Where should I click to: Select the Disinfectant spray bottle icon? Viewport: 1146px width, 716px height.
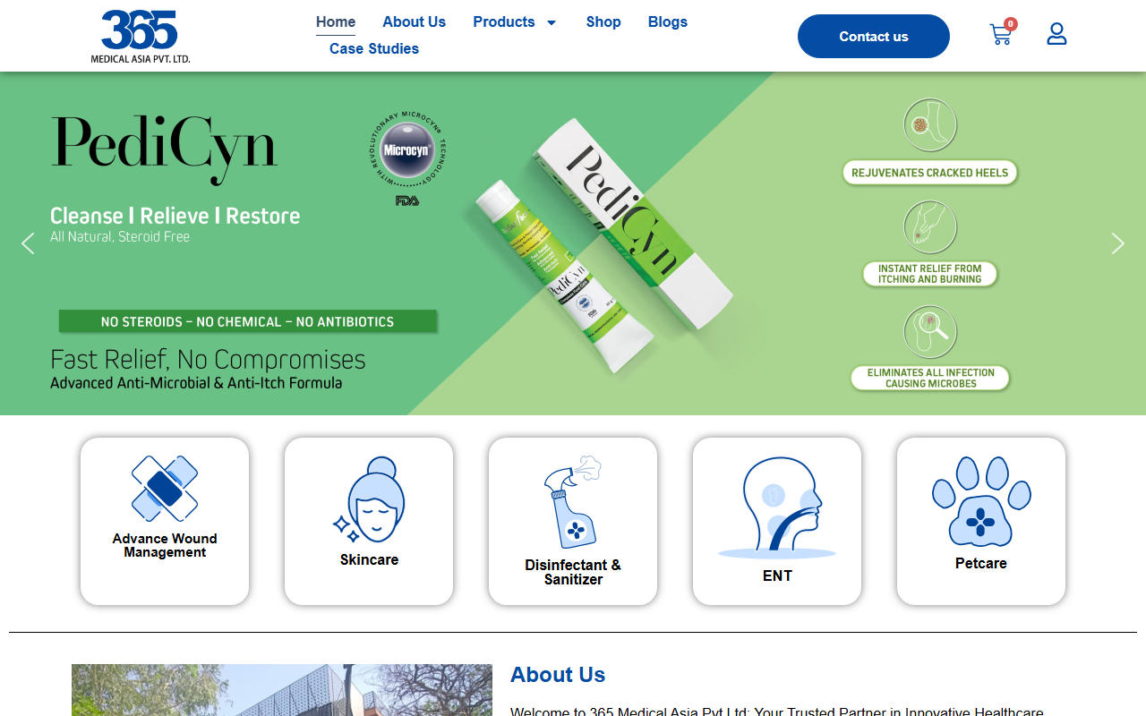pos(573,502)
